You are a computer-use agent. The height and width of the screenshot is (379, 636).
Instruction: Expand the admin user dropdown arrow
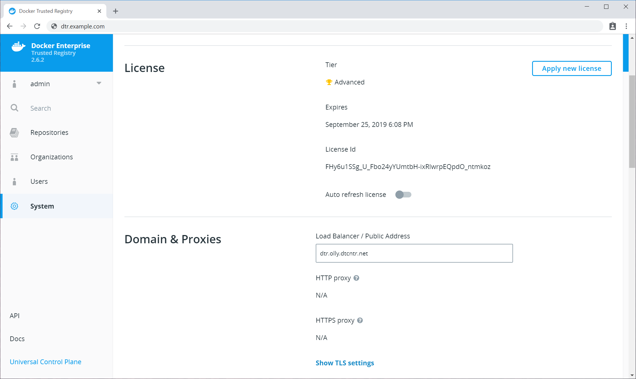pyautogui.click(x=99, y=83)
